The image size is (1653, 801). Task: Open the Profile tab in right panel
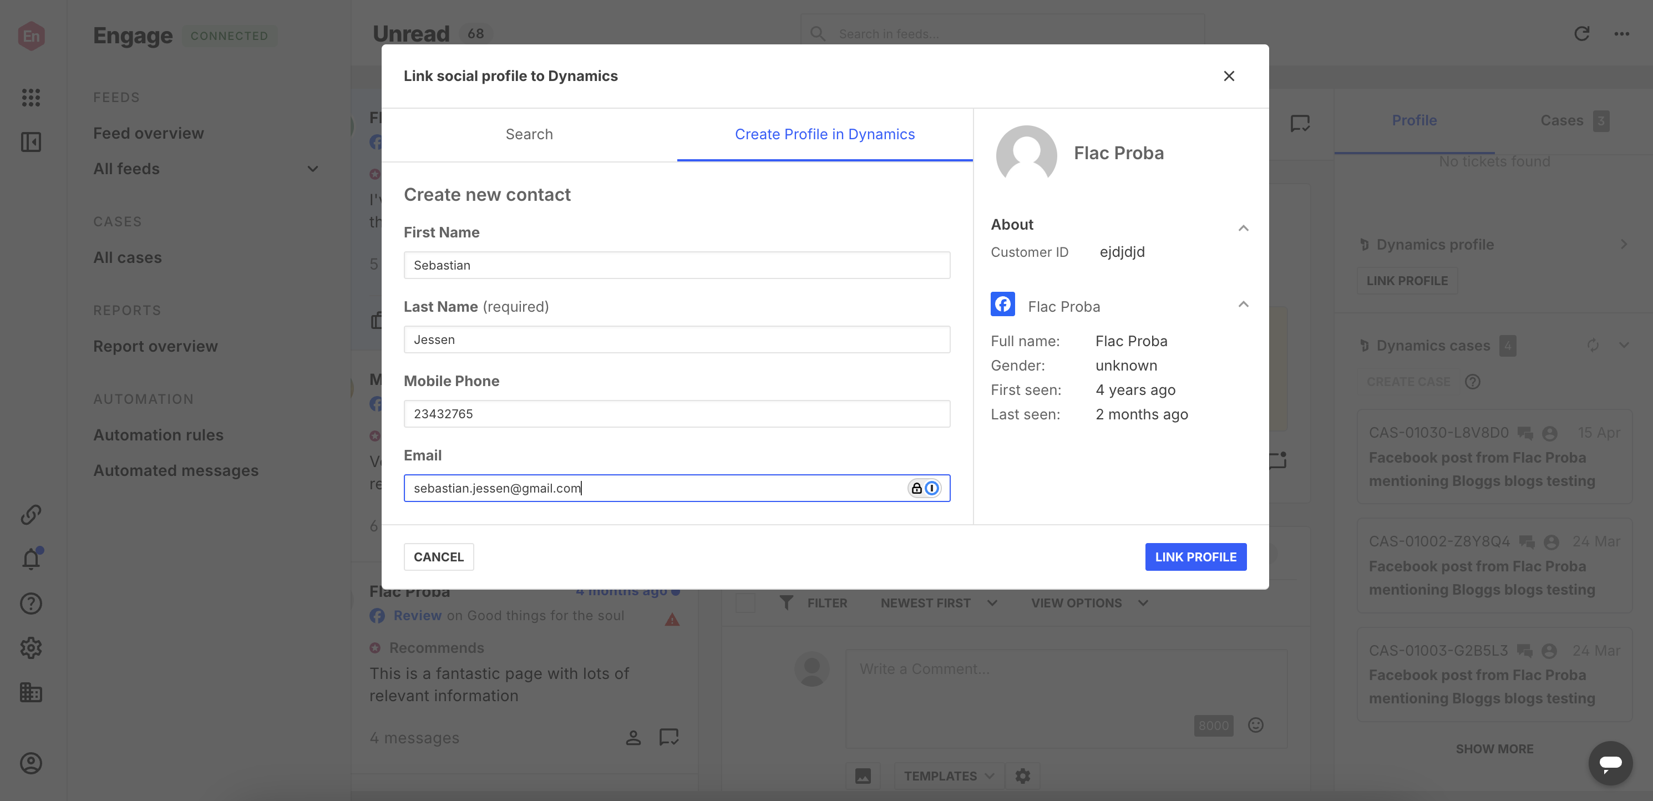pyautogui.click(x=1414, y=121)
